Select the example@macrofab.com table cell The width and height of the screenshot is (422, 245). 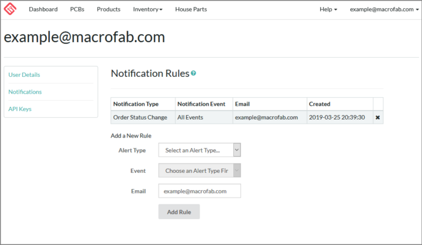266,118
